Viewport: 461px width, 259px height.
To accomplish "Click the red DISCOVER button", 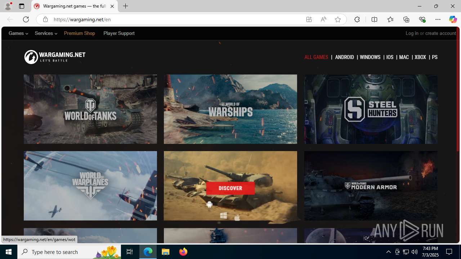I will pyautogui.click(x=230, y=188).
